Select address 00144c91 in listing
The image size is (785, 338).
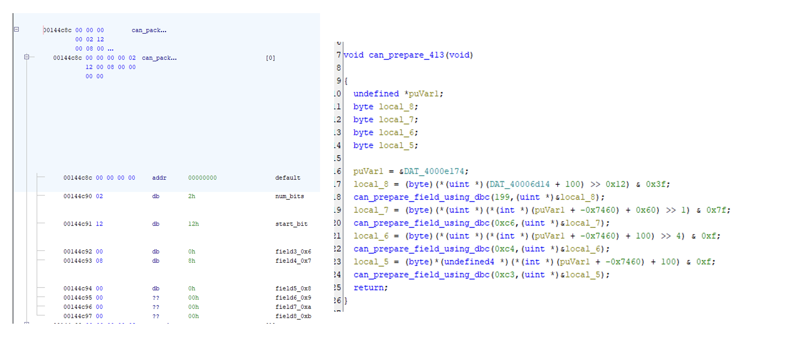pos(78,224)
